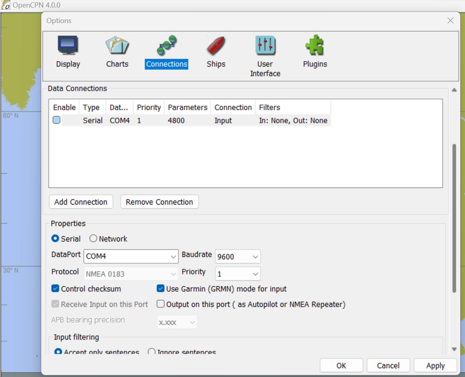
Task: Click Add Connection button
Action: pos(81,202)
